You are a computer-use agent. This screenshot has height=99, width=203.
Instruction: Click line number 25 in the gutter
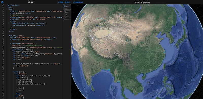[3, 54]
